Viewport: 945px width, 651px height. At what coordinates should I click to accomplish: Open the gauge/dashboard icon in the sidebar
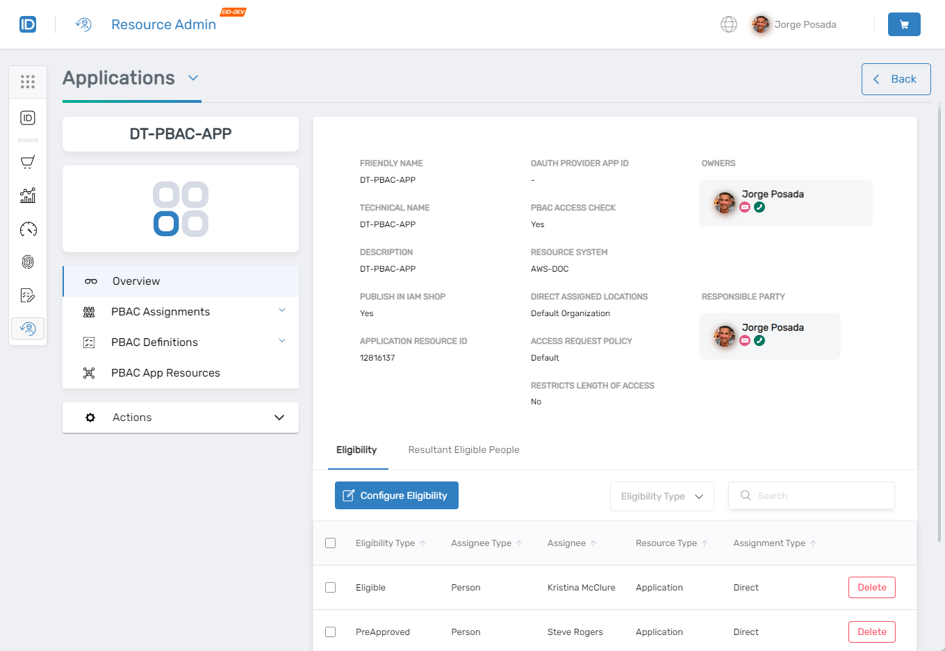coord(28,229)
